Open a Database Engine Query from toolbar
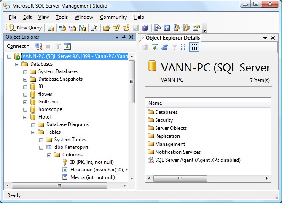 pos(51,28)
